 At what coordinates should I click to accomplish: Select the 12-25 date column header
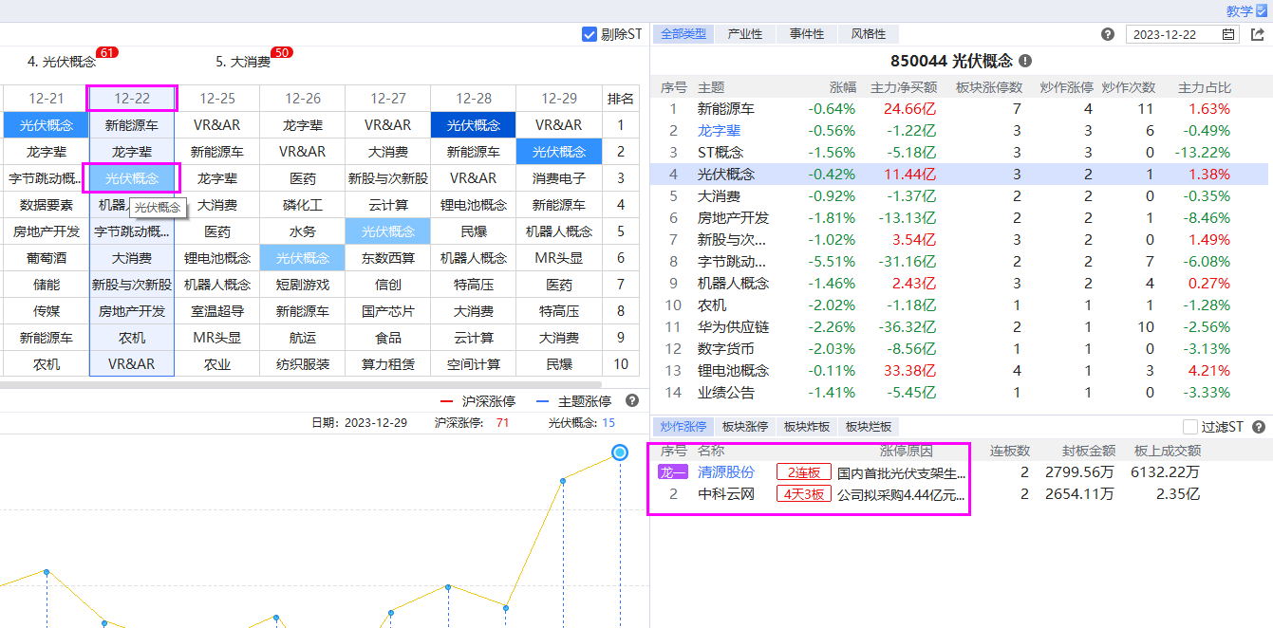tap(217, 99)
